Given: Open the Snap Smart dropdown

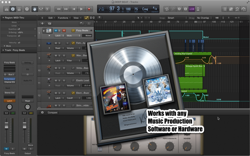Looking at the screenshot, I should pyautogui.click(x=177, y=18).
